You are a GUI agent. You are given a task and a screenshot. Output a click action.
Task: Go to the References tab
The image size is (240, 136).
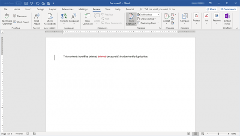click(x=67, y=9)
